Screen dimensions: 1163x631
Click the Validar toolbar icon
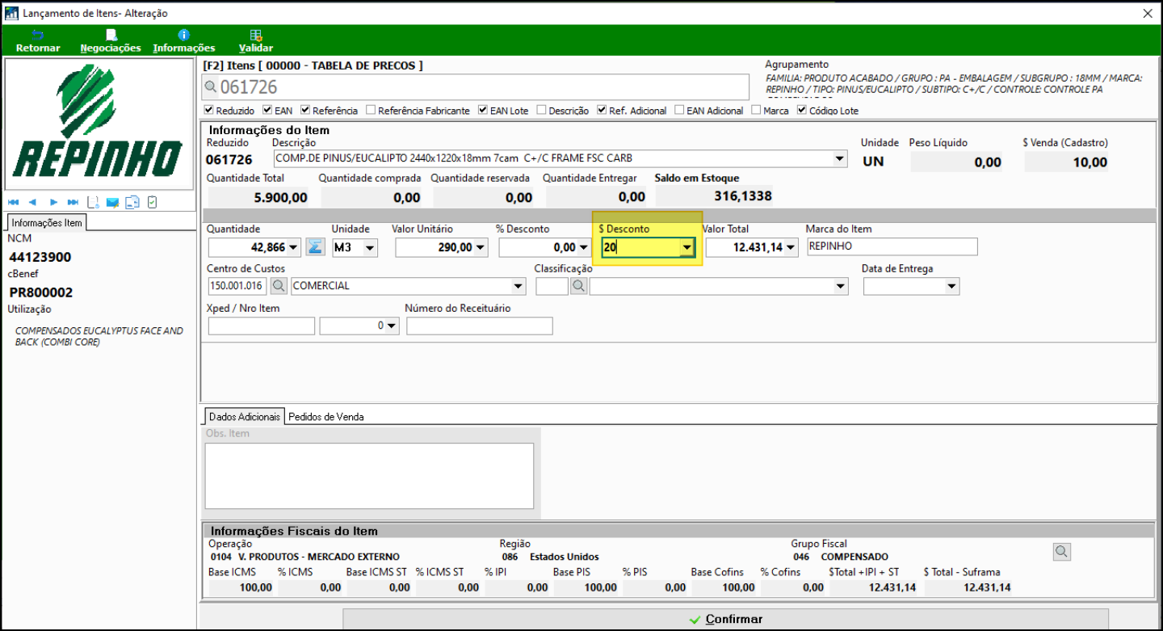pos(255,36)
